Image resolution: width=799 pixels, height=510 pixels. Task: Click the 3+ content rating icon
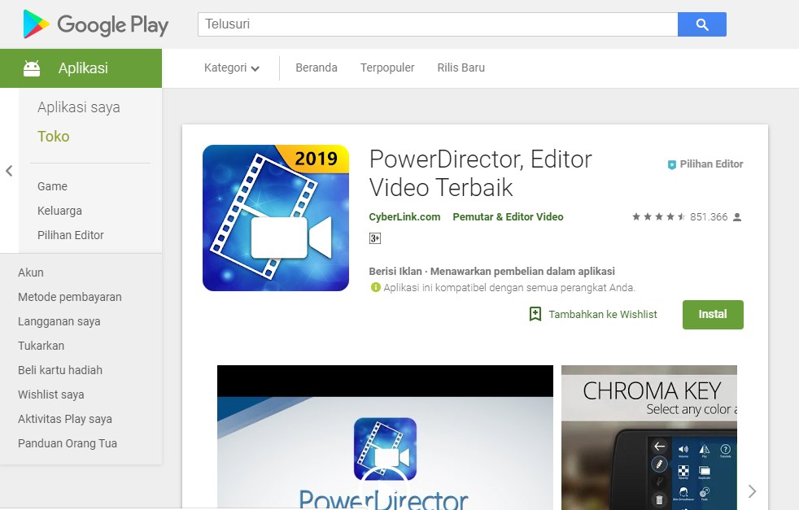coord(375,238)
